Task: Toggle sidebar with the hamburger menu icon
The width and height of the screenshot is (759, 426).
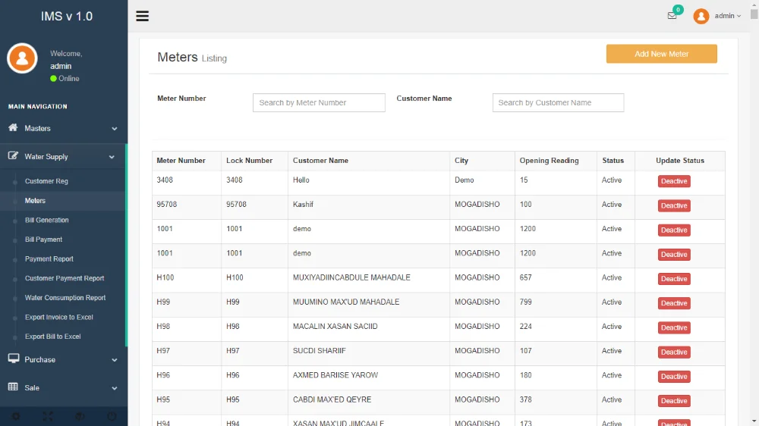Action: click(142, 16)
